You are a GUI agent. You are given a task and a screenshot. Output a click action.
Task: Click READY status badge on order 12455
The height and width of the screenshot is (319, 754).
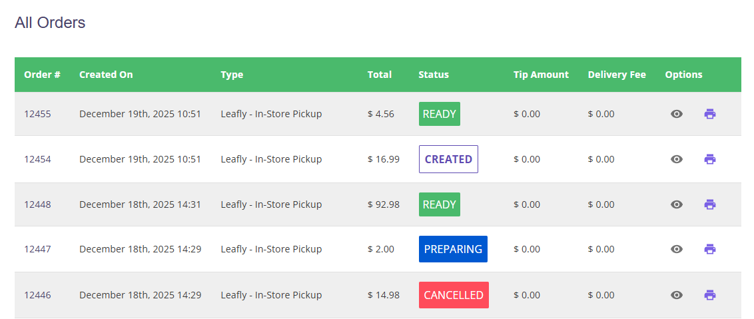coord(439,114)
